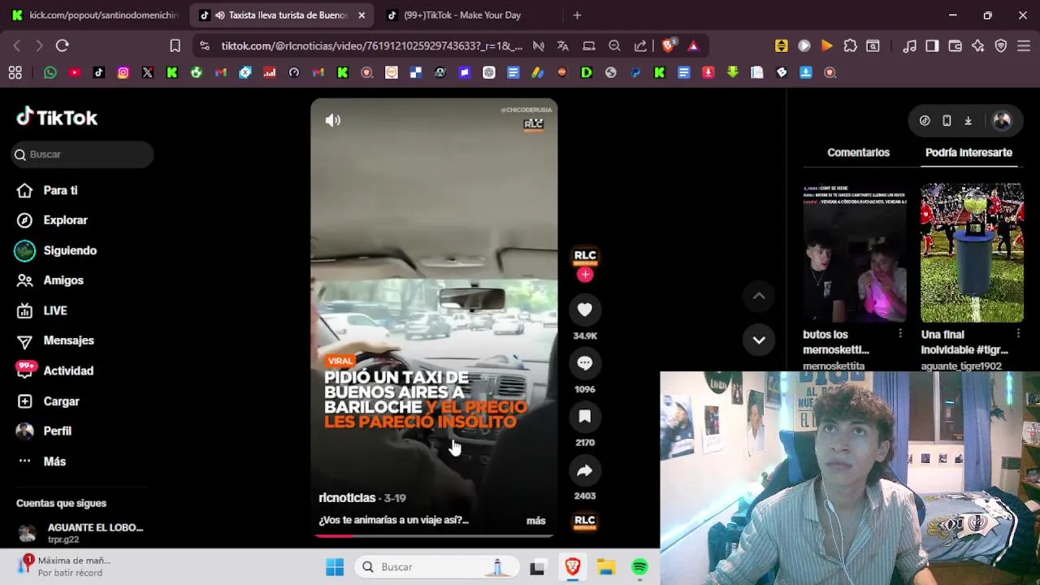Open the Instagram bookmark
This screenshot has width=1040, height=585.
coord(123,72)
